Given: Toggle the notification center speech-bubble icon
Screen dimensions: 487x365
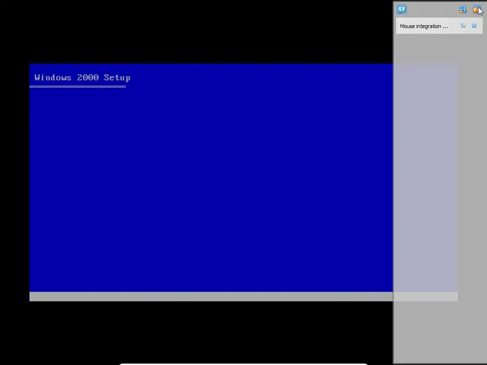Looking at the screenshot, I should coord(401,10).
